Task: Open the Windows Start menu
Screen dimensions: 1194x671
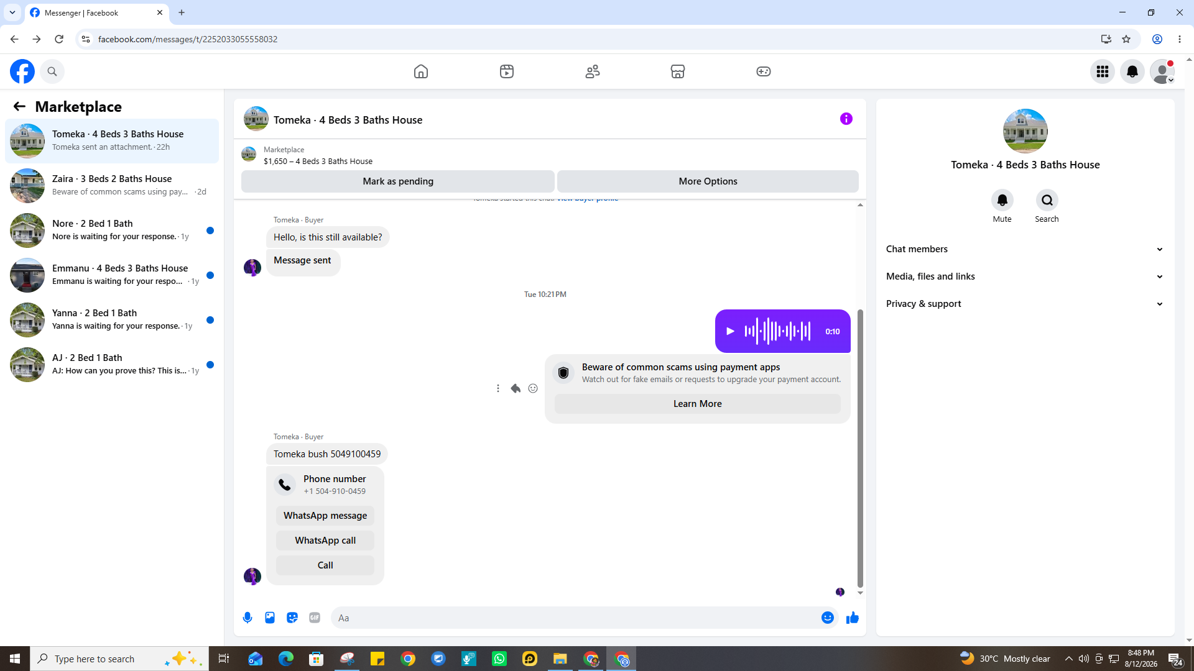Action: (x=15, y=659)
